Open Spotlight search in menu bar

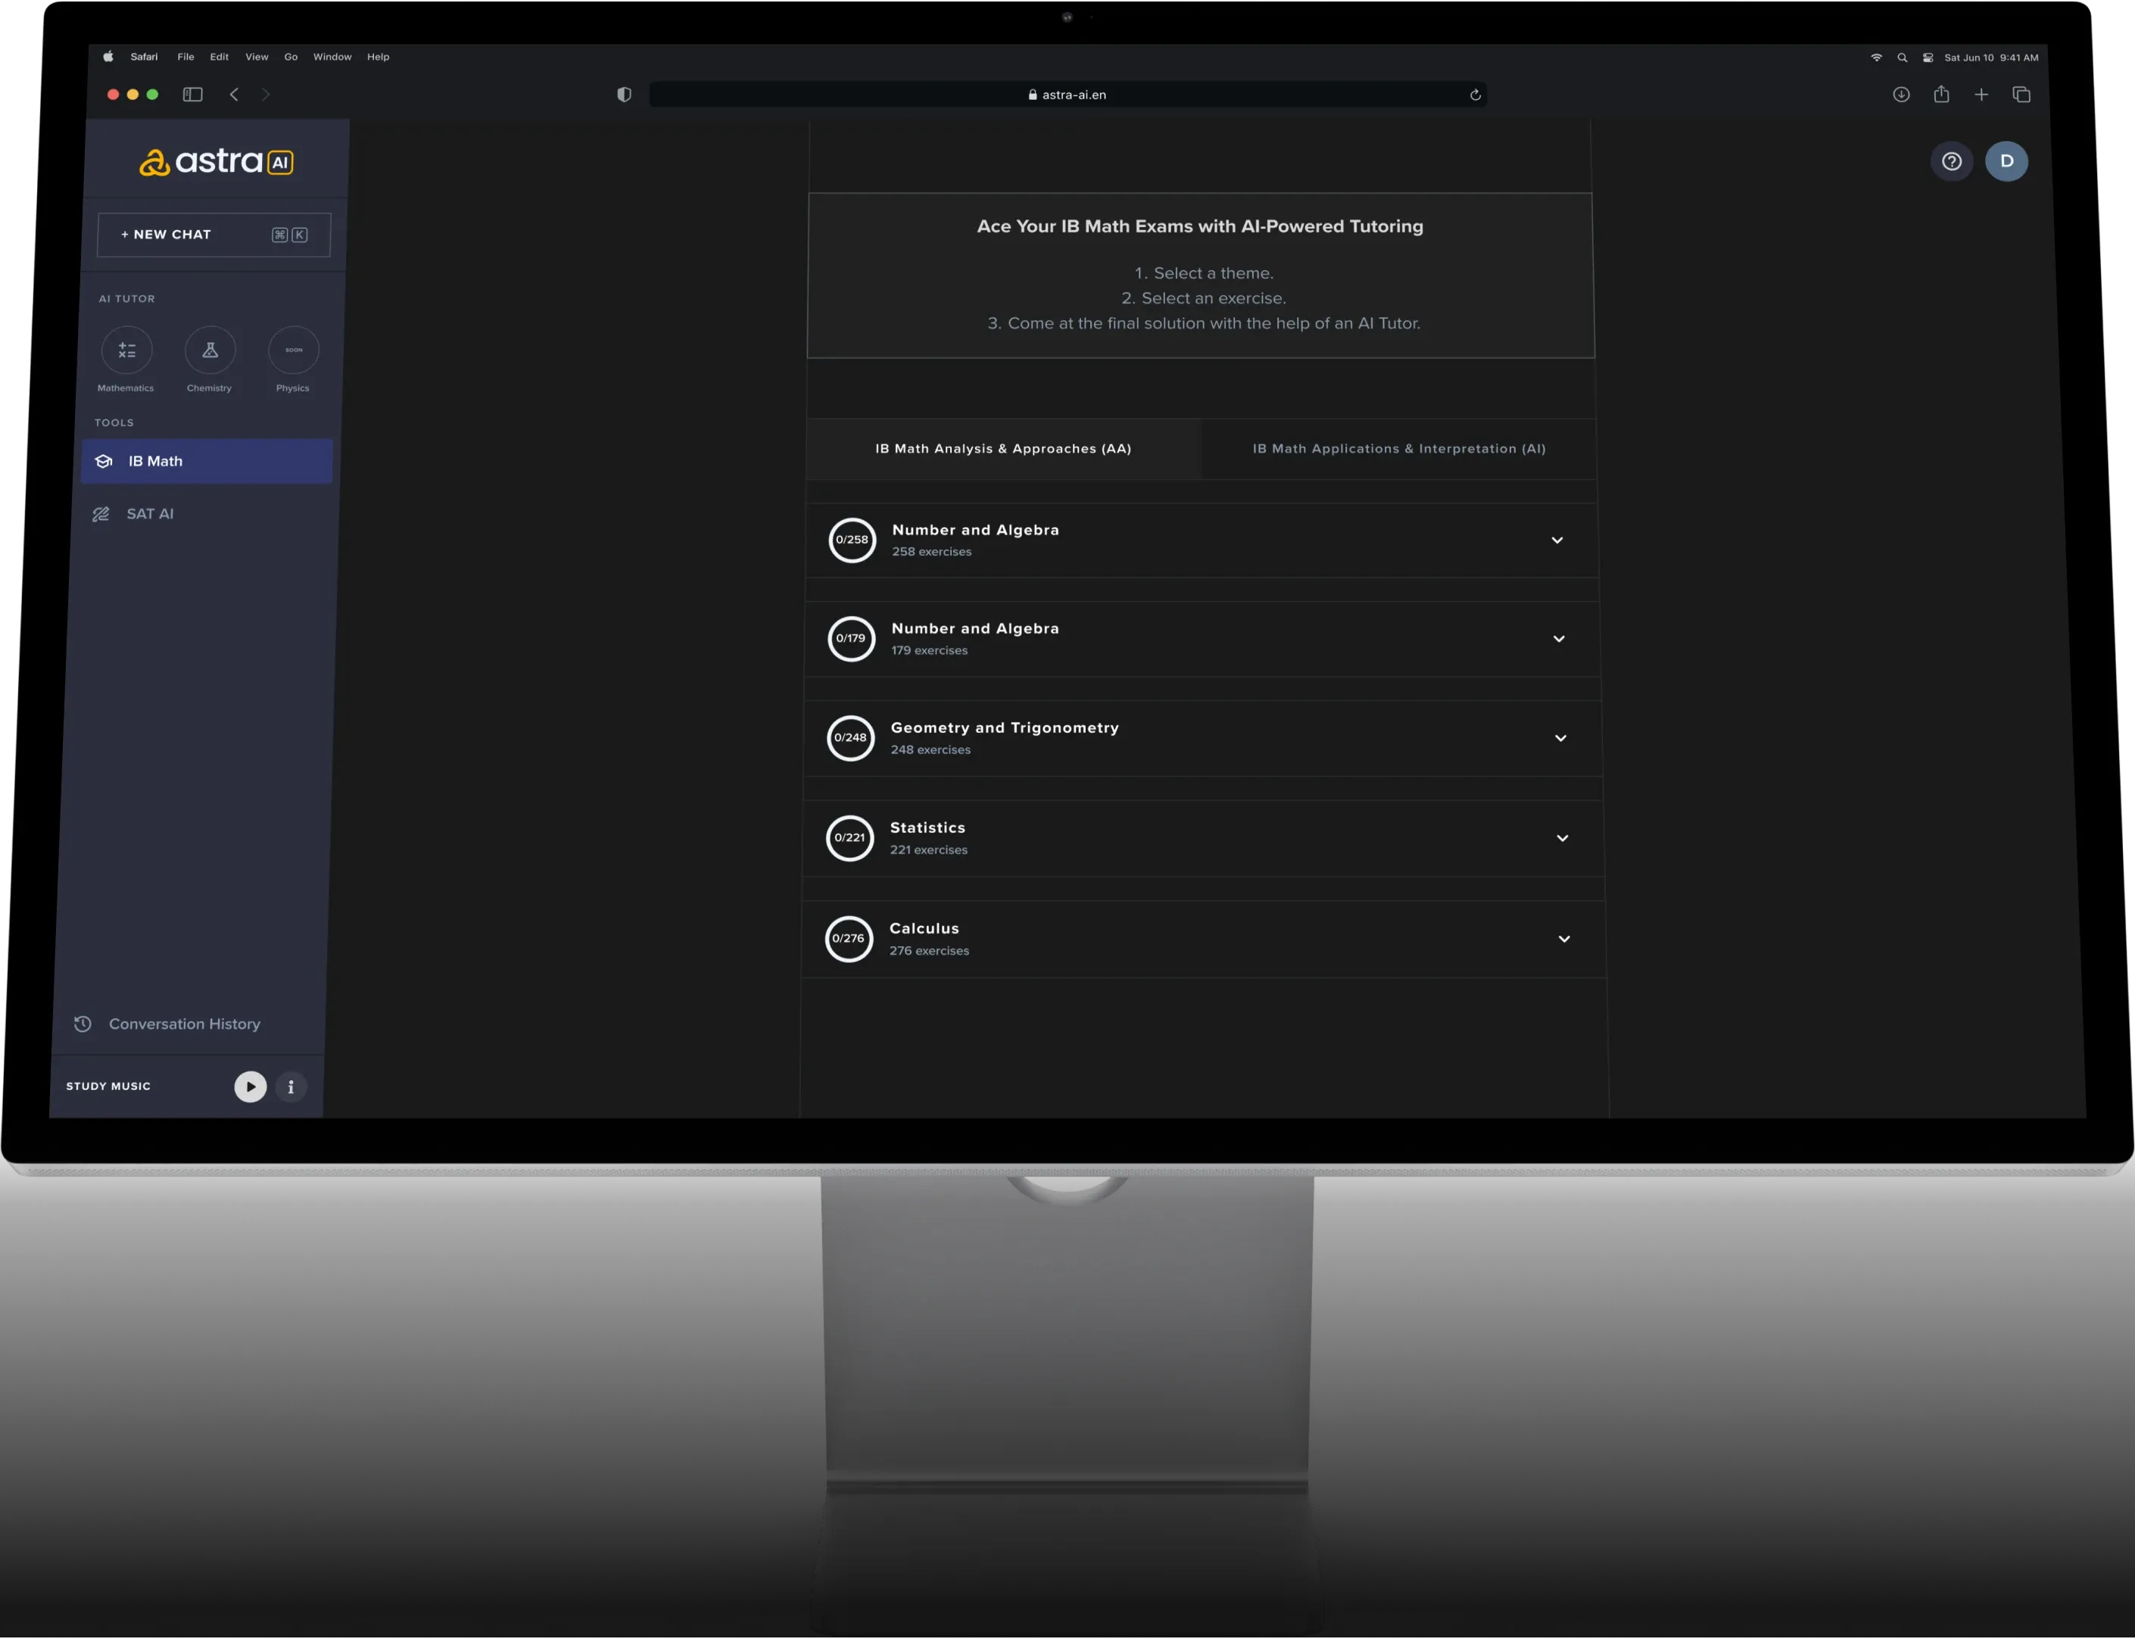[1903, 58]
